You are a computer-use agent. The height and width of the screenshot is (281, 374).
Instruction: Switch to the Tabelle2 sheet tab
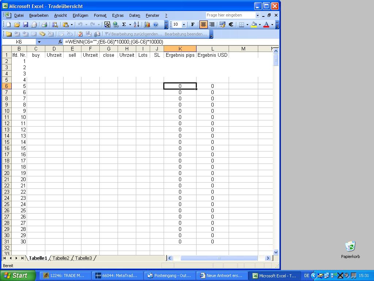click(x=61, y=258)
